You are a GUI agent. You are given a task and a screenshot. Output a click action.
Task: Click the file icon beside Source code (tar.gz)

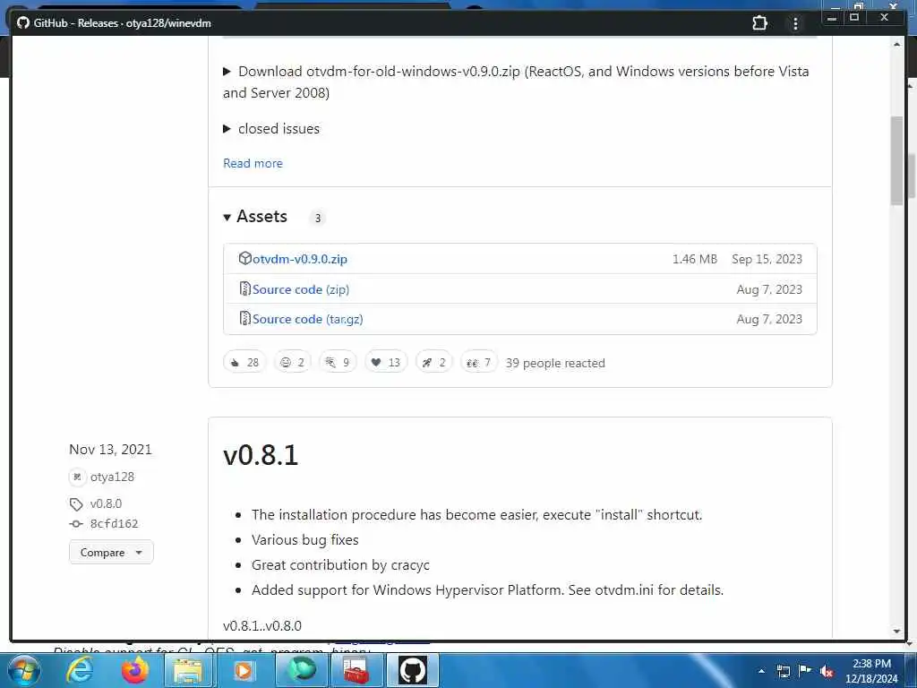[245, 318]
